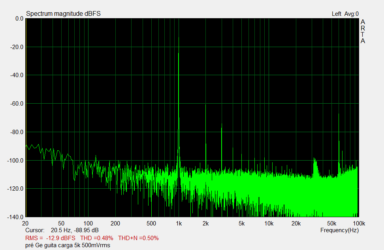
Task: Click the '-100.0' magnitude axis label
Action: (15, 161)
